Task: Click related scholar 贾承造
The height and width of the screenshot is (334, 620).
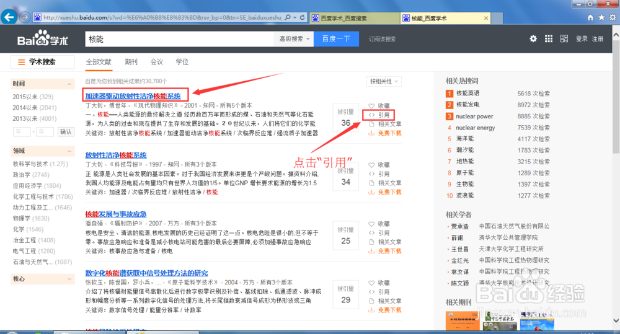Action: (x=460, y=226)
